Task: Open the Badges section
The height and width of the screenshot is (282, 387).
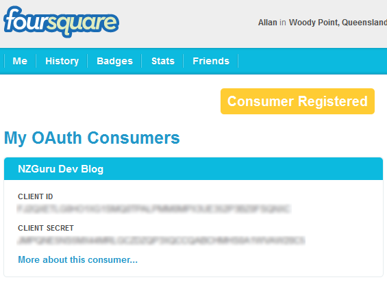Action: (x=115, y=61)
